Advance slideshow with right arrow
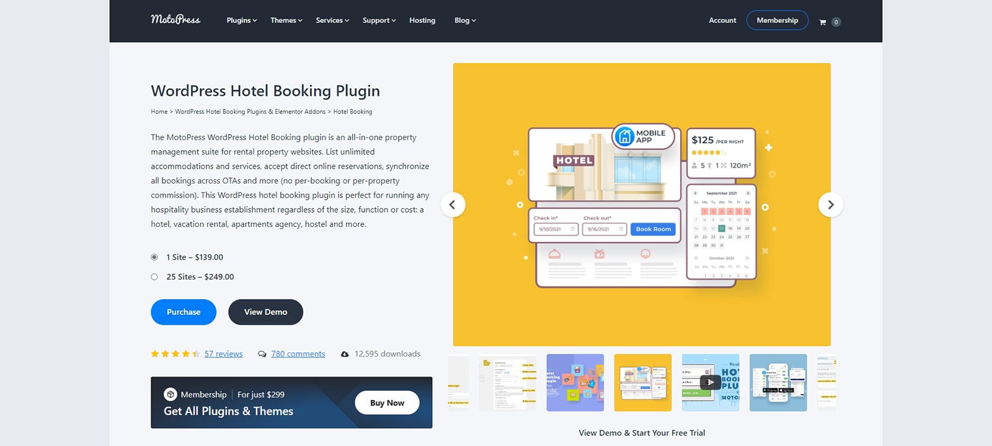Viewport: 992px width, 446px height. pos(831,205)
